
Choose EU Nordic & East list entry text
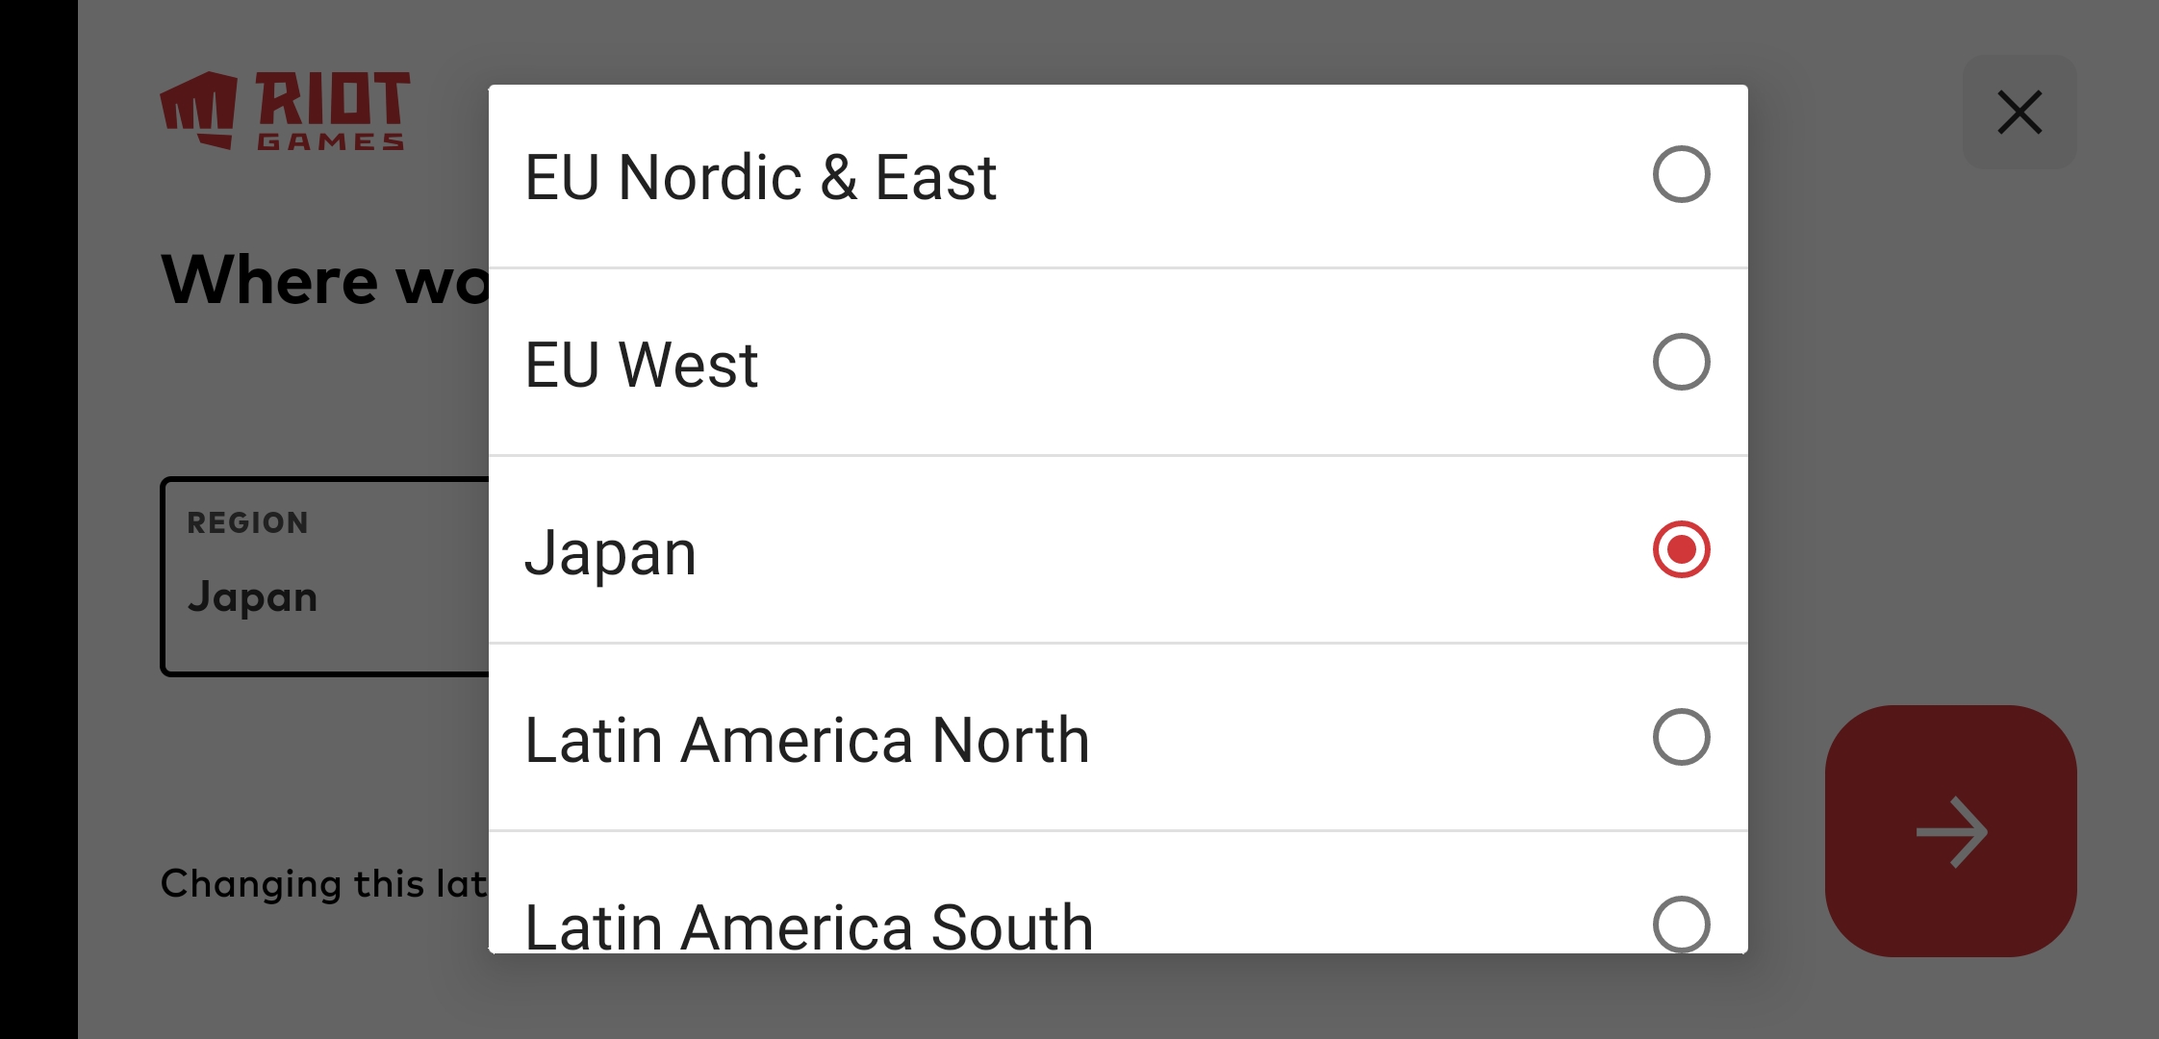[760, 178]
